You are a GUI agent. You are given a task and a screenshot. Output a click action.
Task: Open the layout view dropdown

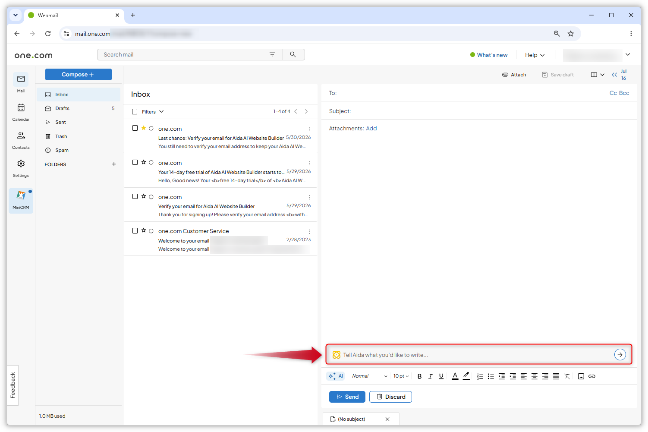[x=598, y=75]
